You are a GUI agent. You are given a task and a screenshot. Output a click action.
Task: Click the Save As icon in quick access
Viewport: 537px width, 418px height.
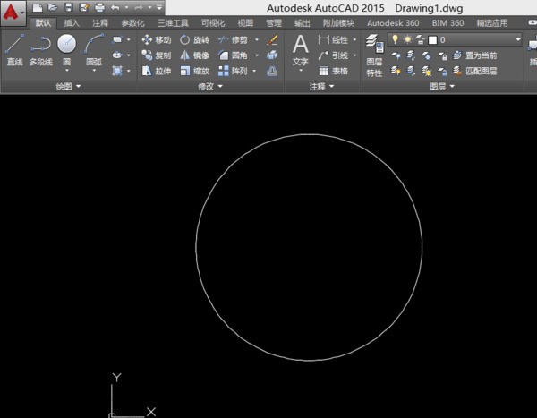84,7
